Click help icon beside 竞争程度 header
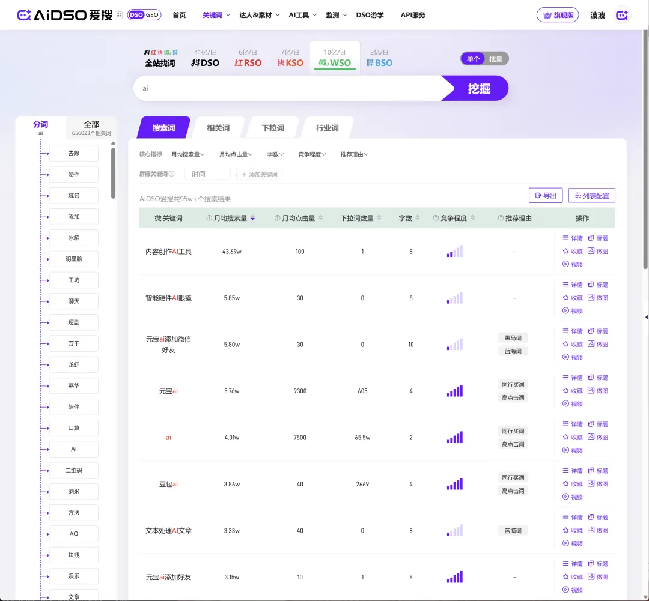Screen dimensions: 649x601 pos(436,218)
